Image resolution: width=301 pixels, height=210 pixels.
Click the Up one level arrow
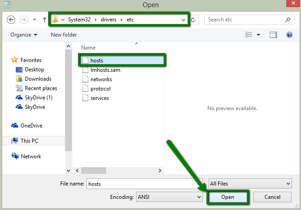click(x=44, y=20)
